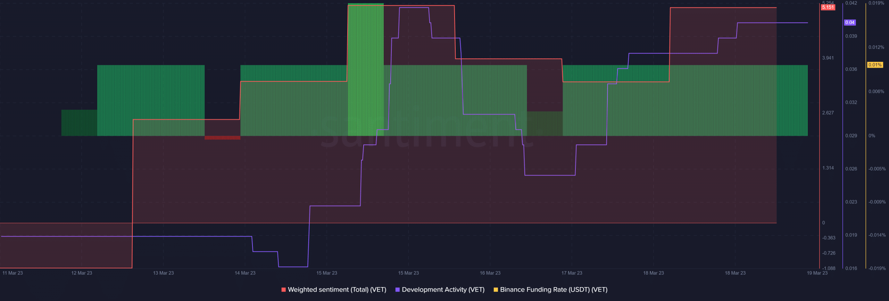889x301 pixels.
Task: Click the purple Development Activity legend swatch
Action: pyautogui.click(x=397, y=290)
